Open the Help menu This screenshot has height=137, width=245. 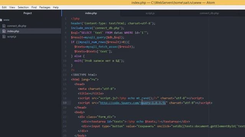click(56, 7)
